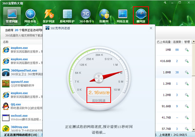Click the 2.16MB/秒 instant speed readout

99,93
